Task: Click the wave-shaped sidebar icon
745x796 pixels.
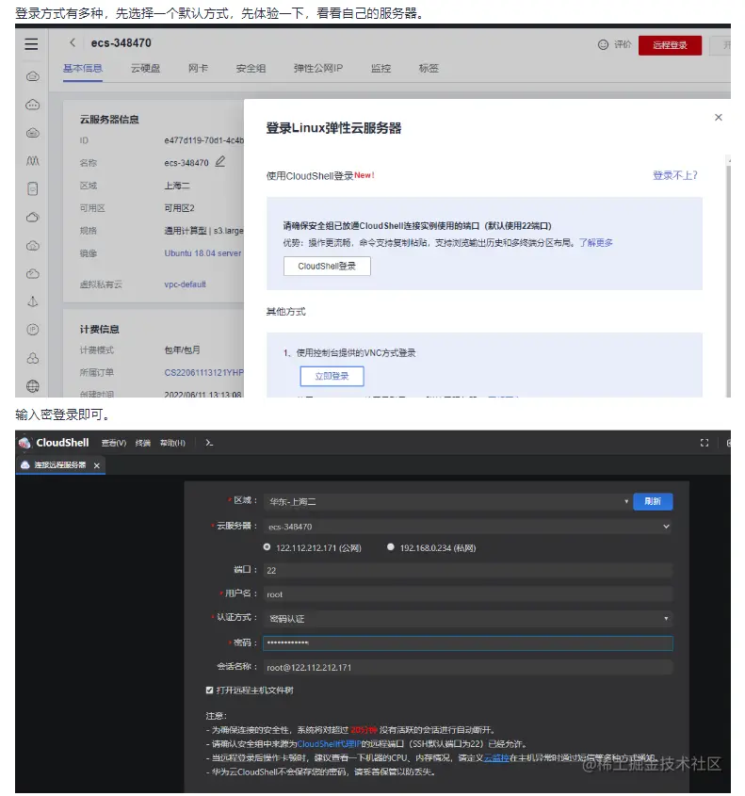Action: coord(32,161)
